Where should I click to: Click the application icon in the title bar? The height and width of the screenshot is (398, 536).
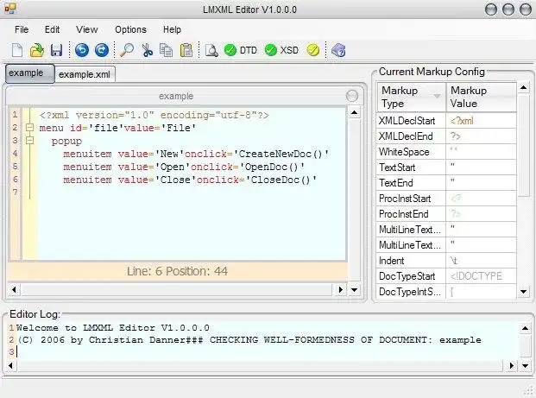tap(10, 9)
